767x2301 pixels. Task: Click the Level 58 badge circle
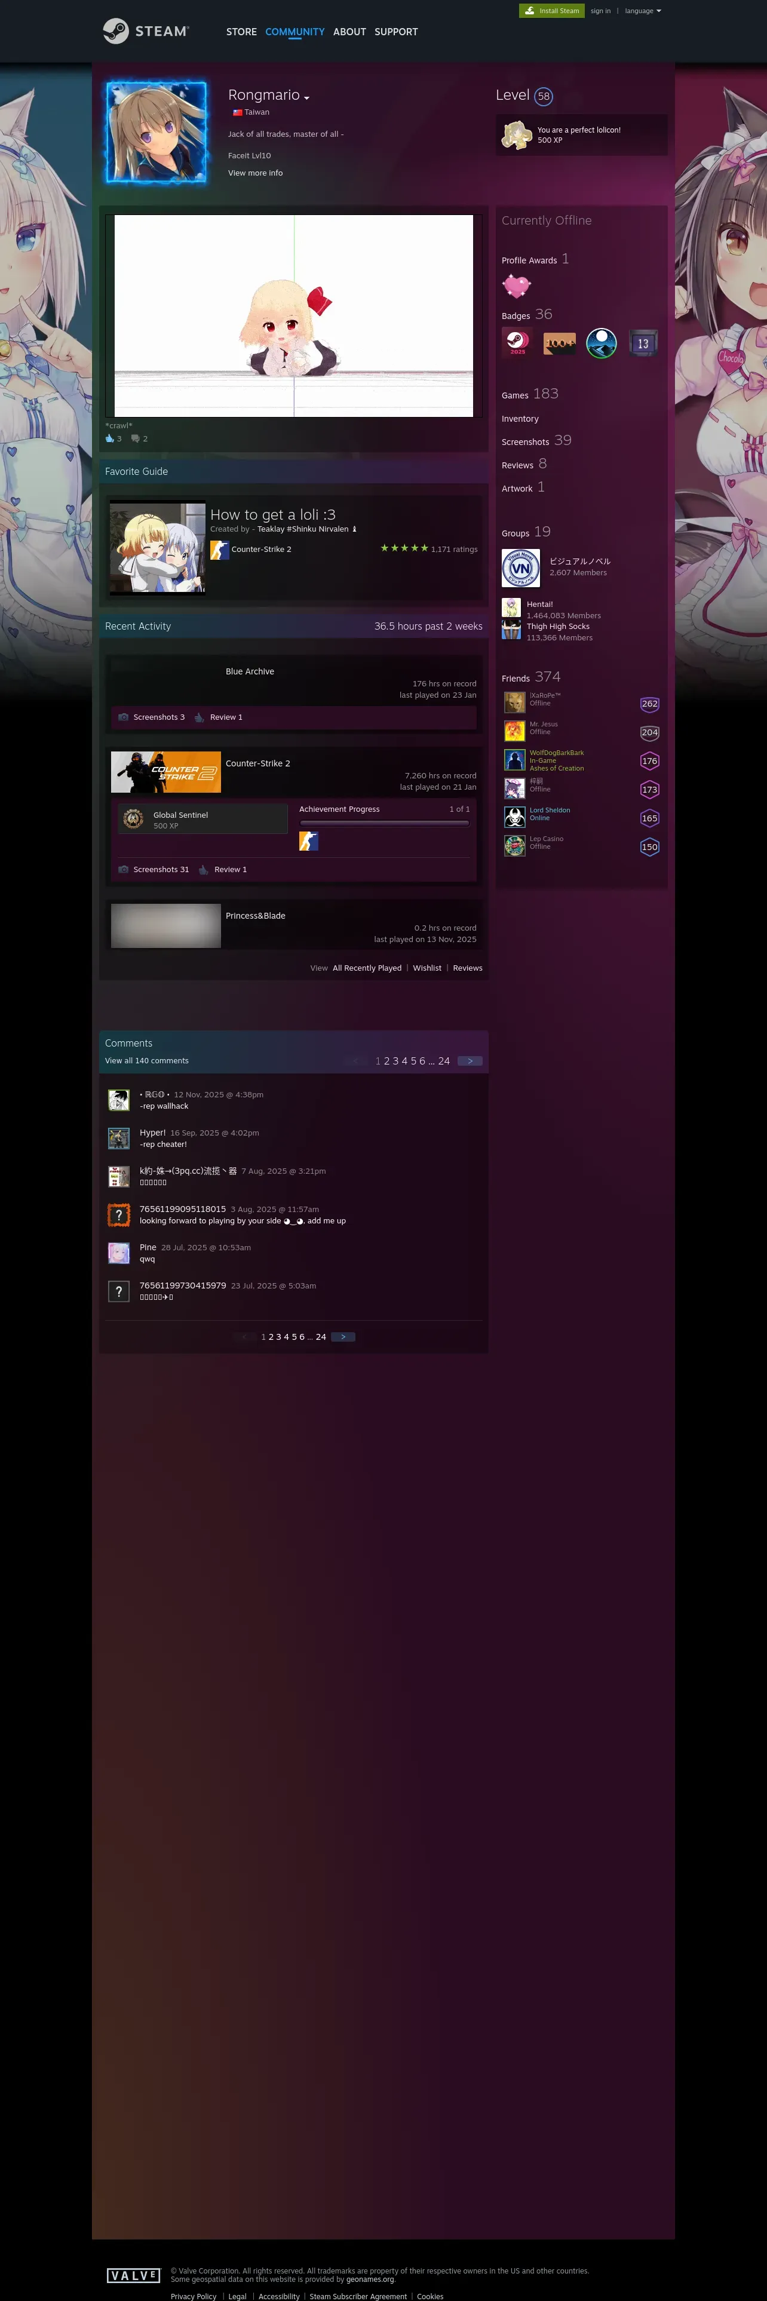click(x=544, y=96)
